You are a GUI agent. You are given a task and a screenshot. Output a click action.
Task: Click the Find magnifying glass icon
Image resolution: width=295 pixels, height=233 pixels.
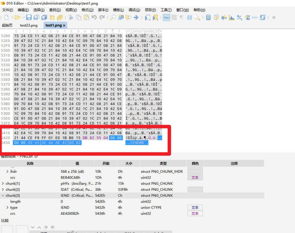113,18
